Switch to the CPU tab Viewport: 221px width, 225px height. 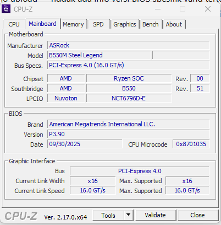(x=14, y=24)
